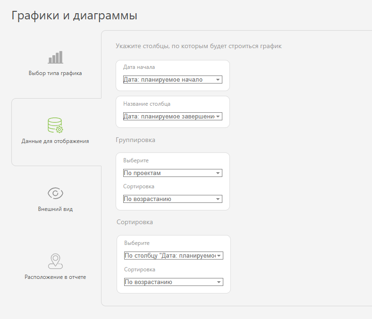The image size is (372, 319).
Task: Click the 'Группировка' section label
Action: [x=135, y=140]
